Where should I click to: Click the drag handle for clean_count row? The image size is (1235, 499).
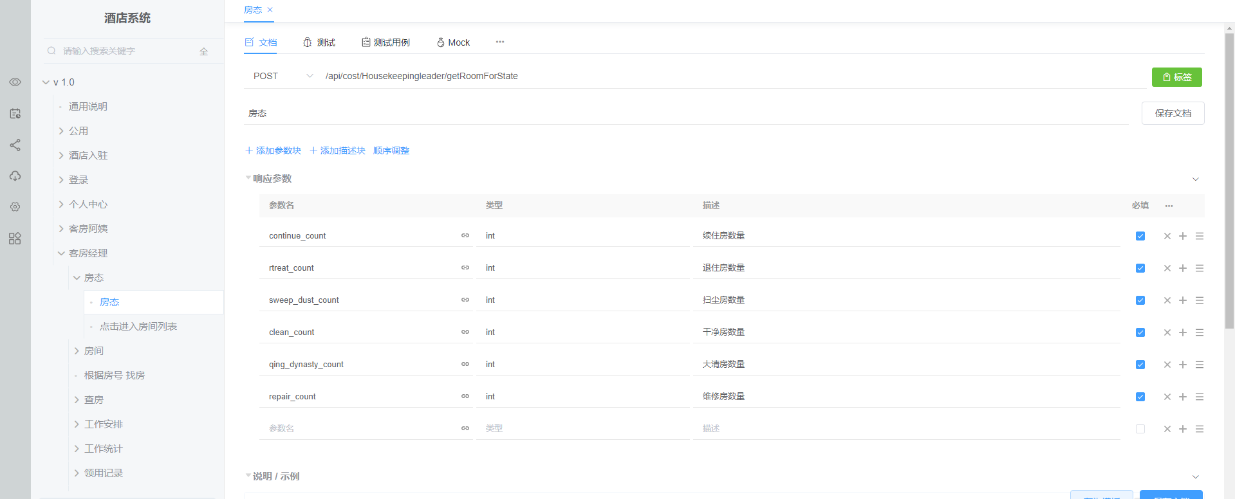coord(1200,332)
